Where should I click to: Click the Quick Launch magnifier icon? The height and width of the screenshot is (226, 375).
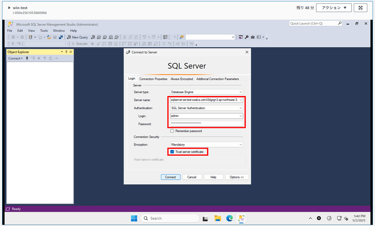(x=340, y=23)
